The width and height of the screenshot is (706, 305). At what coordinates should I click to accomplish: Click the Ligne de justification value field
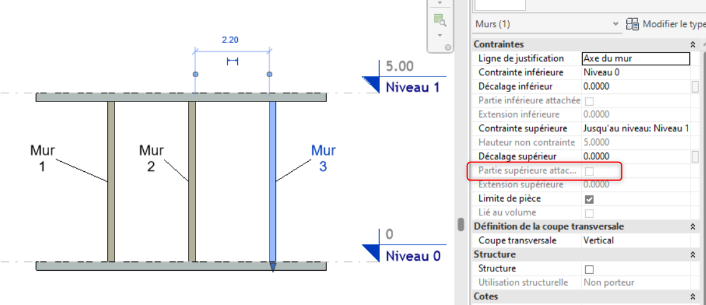pos(635,59)
